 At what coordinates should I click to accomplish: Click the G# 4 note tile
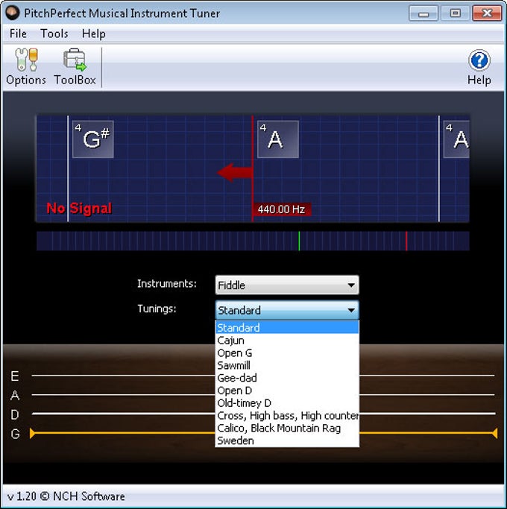point(93,139)
